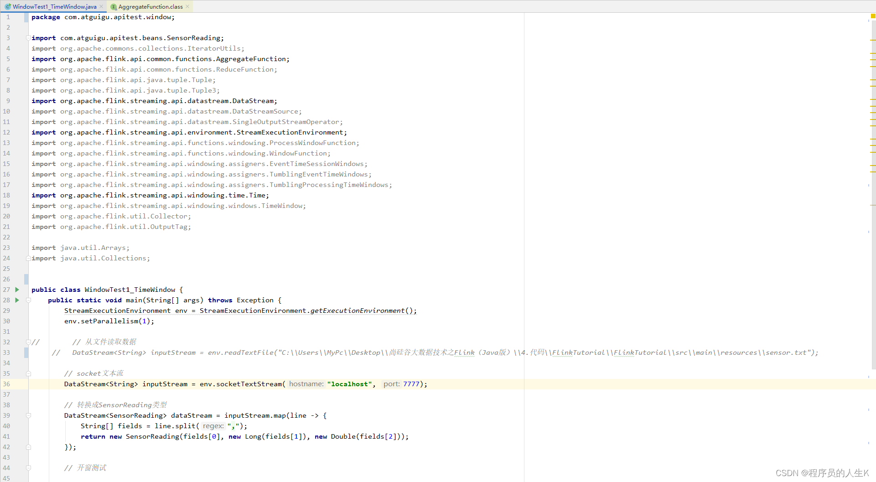Click the package name com.atguigu.apitest.window
Viewport: 876px width, 482px height.
pos(118,17)
